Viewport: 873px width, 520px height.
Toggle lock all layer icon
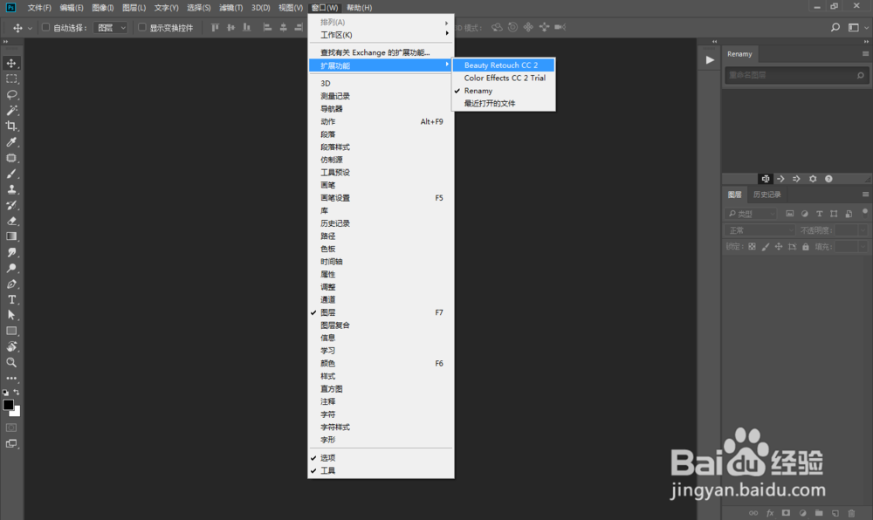[806, 247]
